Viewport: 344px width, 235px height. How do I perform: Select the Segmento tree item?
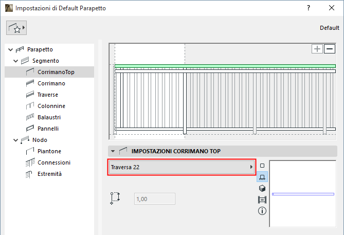46,61
